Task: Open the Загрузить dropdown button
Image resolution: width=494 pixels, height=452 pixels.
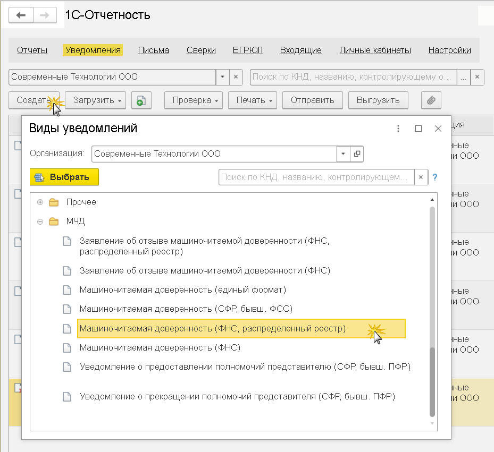Action: coord(96,100)
